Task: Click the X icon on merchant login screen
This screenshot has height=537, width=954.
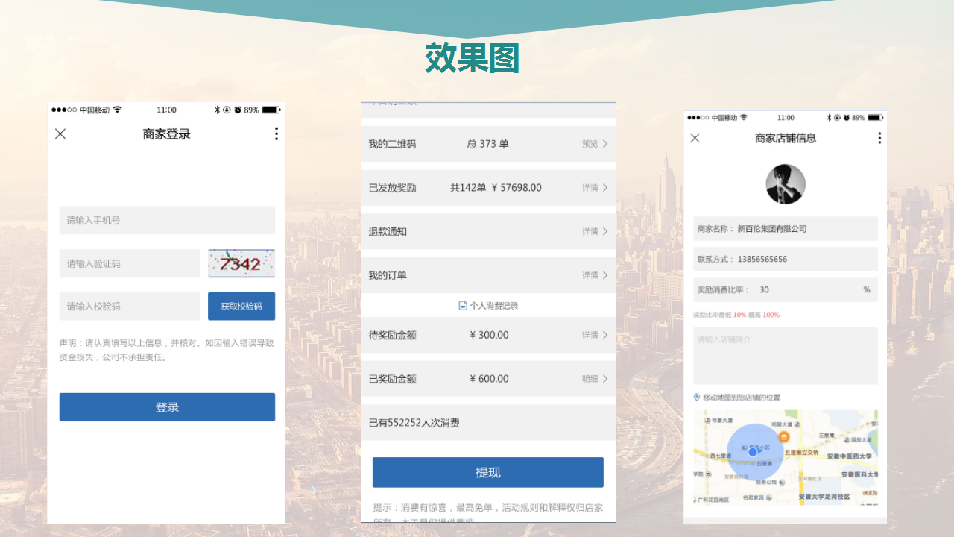Action: [x=60, y=134]
